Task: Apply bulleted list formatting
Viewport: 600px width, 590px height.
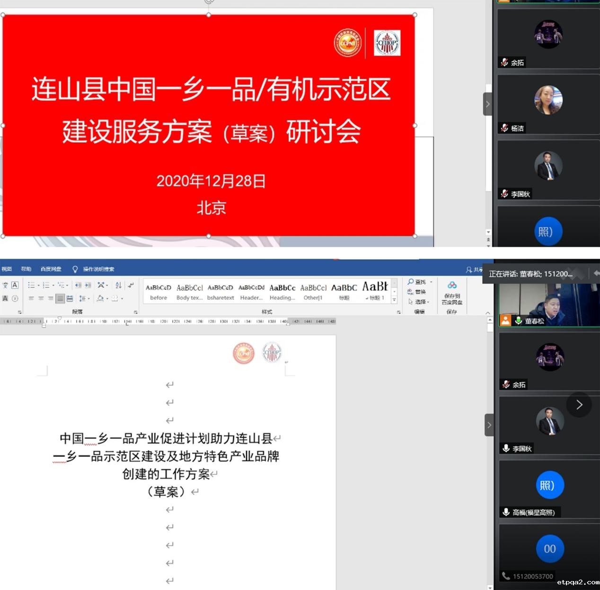Action: tap(31, 285)
